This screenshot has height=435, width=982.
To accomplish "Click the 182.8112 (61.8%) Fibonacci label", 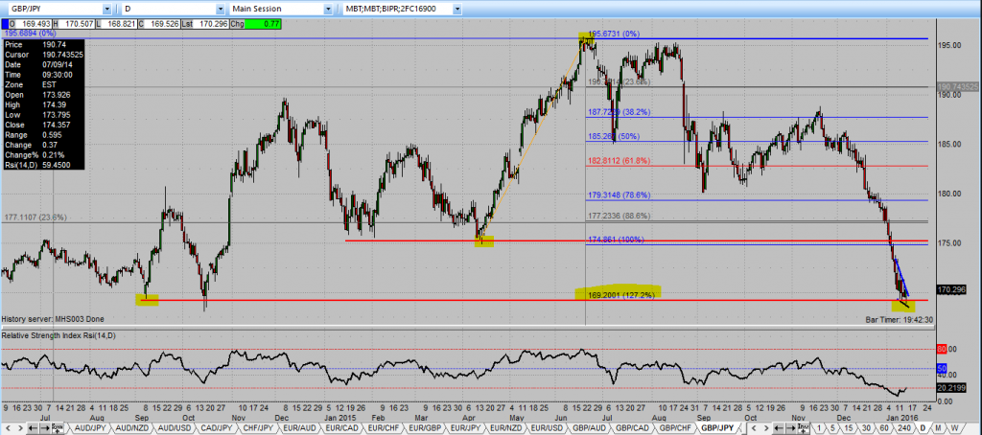I will click(620, 161).
